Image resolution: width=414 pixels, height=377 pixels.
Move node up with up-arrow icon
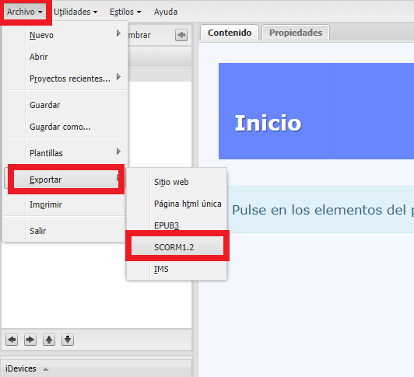click(49, 340)
